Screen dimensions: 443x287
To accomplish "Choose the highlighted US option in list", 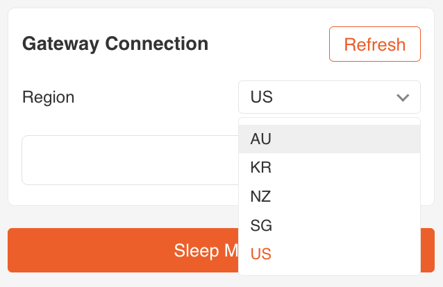I will pos(329,254).
